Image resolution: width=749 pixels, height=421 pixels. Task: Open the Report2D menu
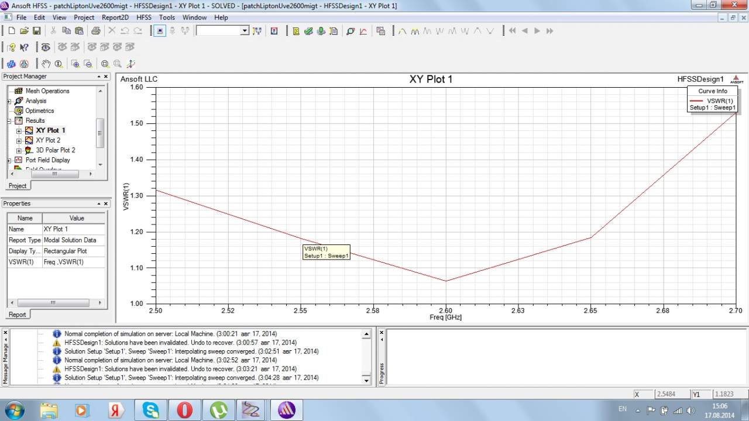click(115, 18)
